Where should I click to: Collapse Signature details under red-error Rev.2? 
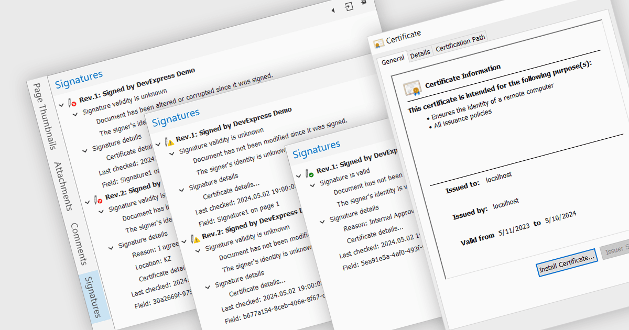tap(111, 248)
